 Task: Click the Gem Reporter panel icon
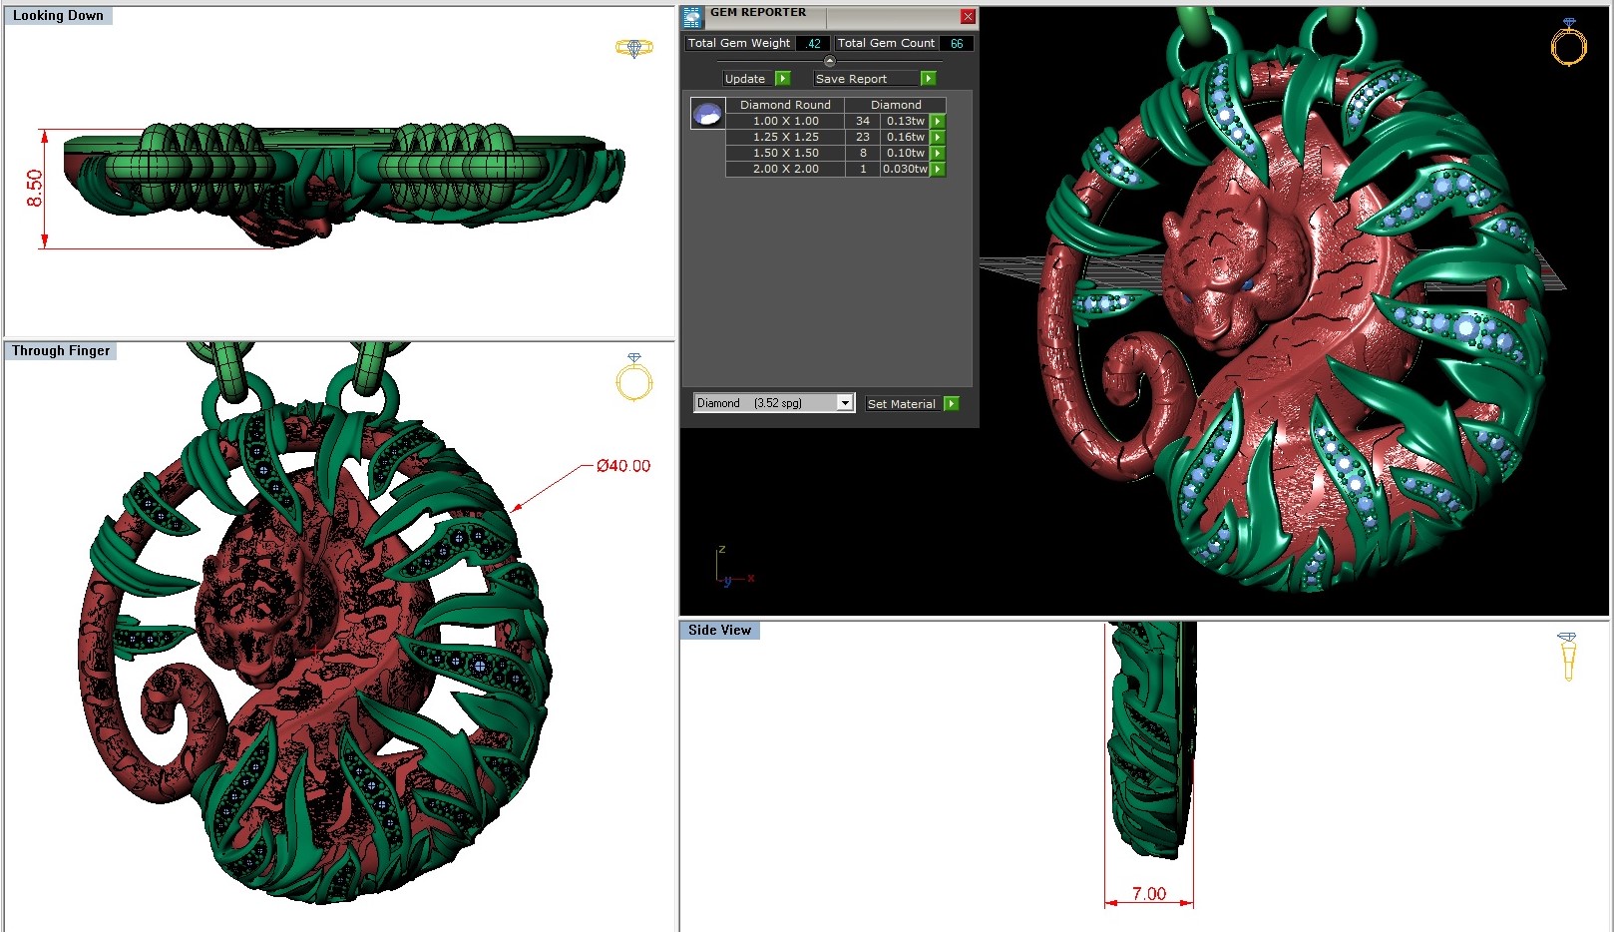[692, 17]
